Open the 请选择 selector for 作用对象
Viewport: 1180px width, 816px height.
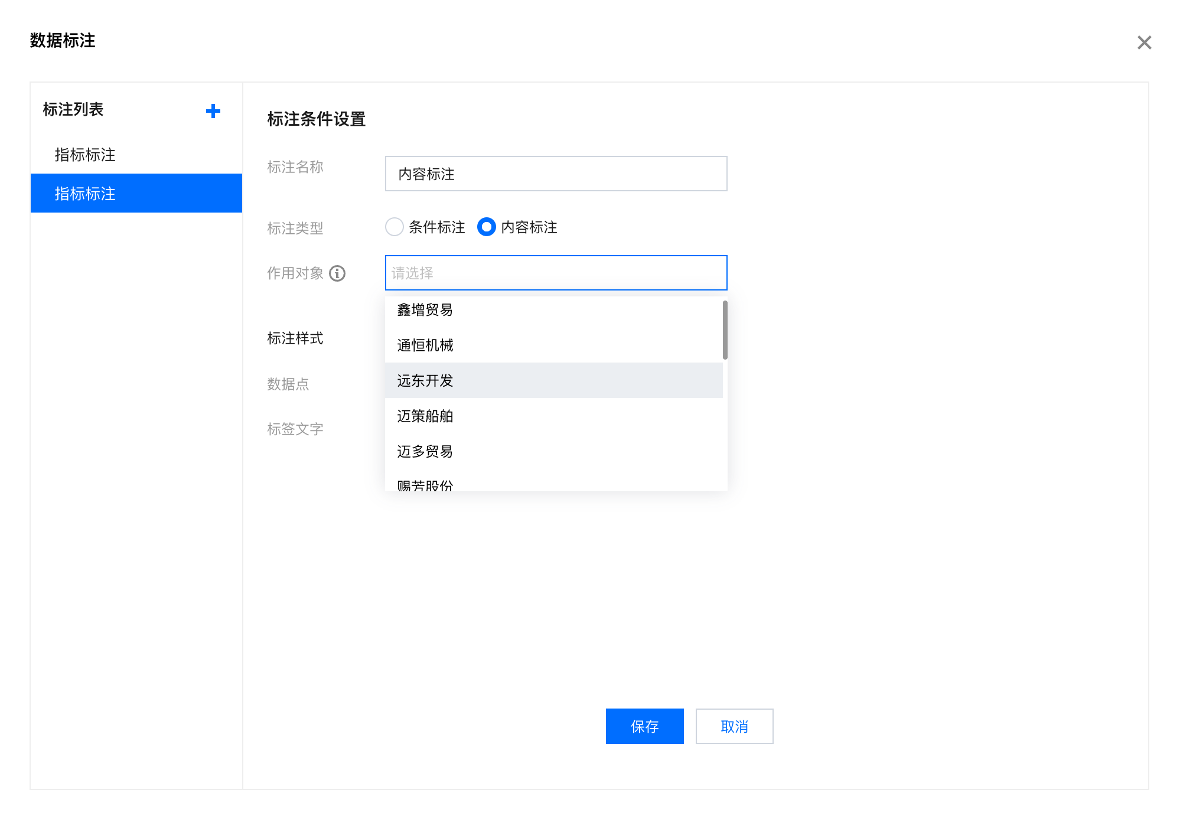coord(555,273)
